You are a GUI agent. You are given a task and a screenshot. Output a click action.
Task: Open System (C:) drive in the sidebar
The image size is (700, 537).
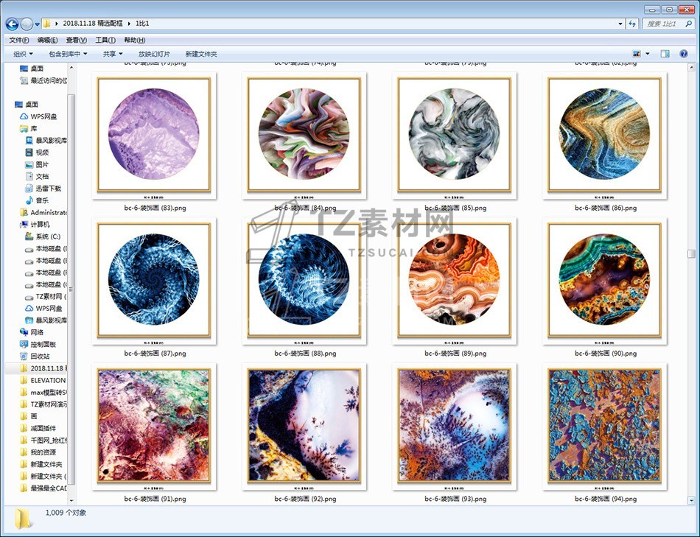47,236
